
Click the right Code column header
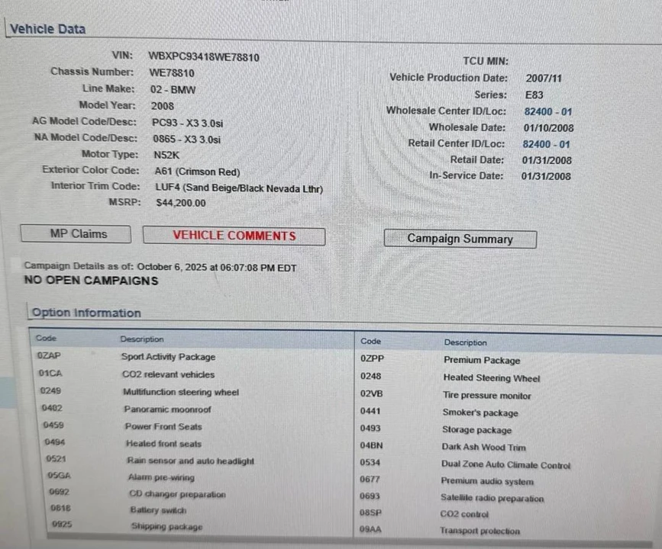click(370, 341)
